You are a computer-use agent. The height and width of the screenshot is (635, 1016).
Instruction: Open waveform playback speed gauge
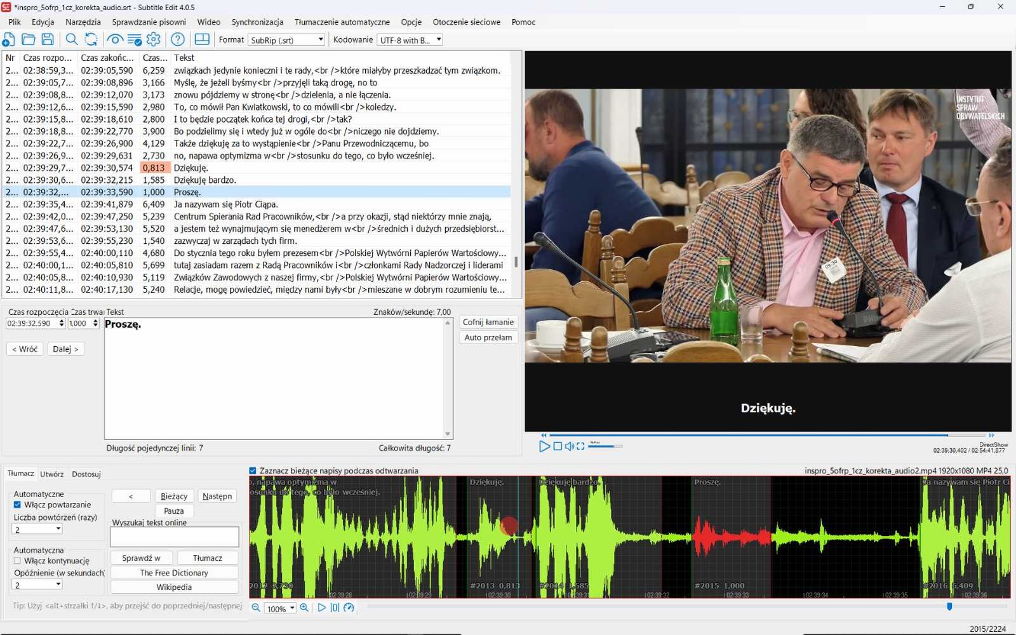click(349, 608)
